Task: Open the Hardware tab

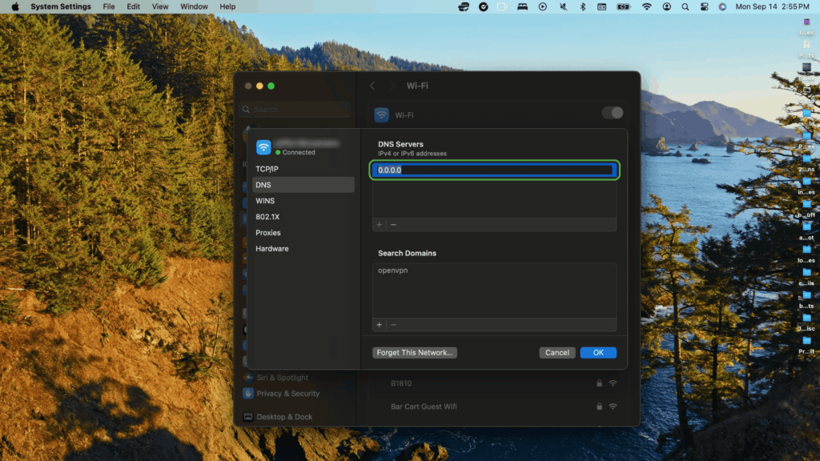Action: [303, 249]
